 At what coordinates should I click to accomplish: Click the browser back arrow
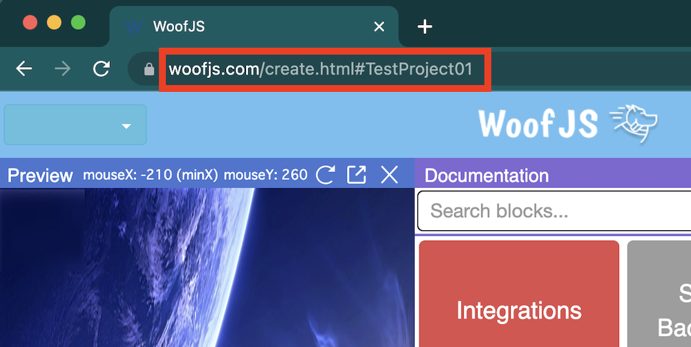[x=24, y=69]
